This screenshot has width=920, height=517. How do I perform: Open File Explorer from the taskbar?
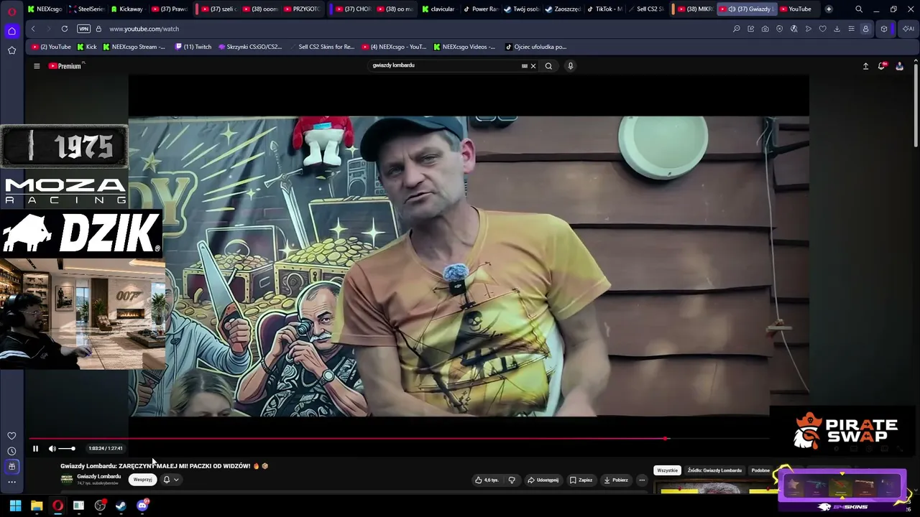point(37,506)
